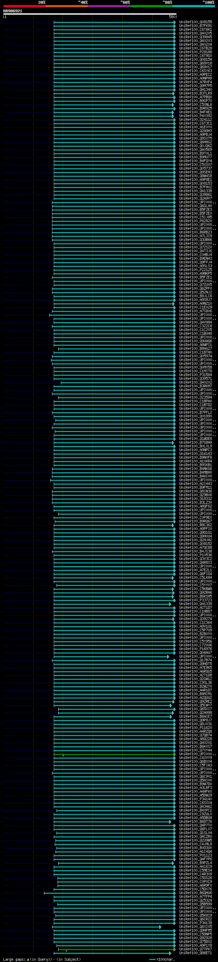Select hit label UniRef100_B4JS38
The height and width of the screenshot is (962, 218).
pos(195,551)
